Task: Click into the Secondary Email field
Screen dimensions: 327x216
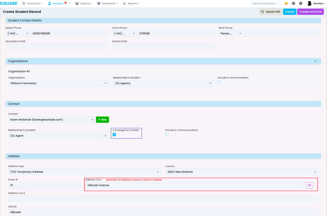Action: [57, 47]
